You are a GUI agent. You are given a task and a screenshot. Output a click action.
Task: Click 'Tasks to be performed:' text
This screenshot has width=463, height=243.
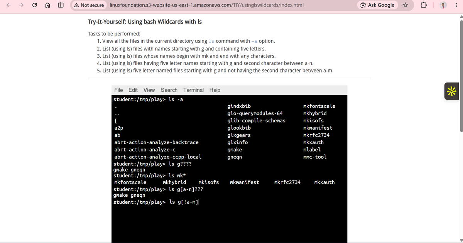[x=114, y=34]
